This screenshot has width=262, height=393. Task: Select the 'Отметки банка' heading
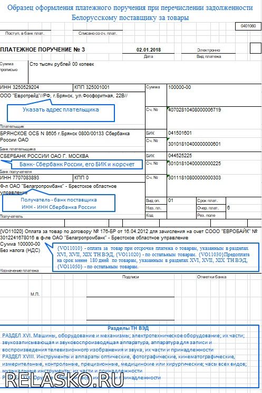tap(211, 277)
